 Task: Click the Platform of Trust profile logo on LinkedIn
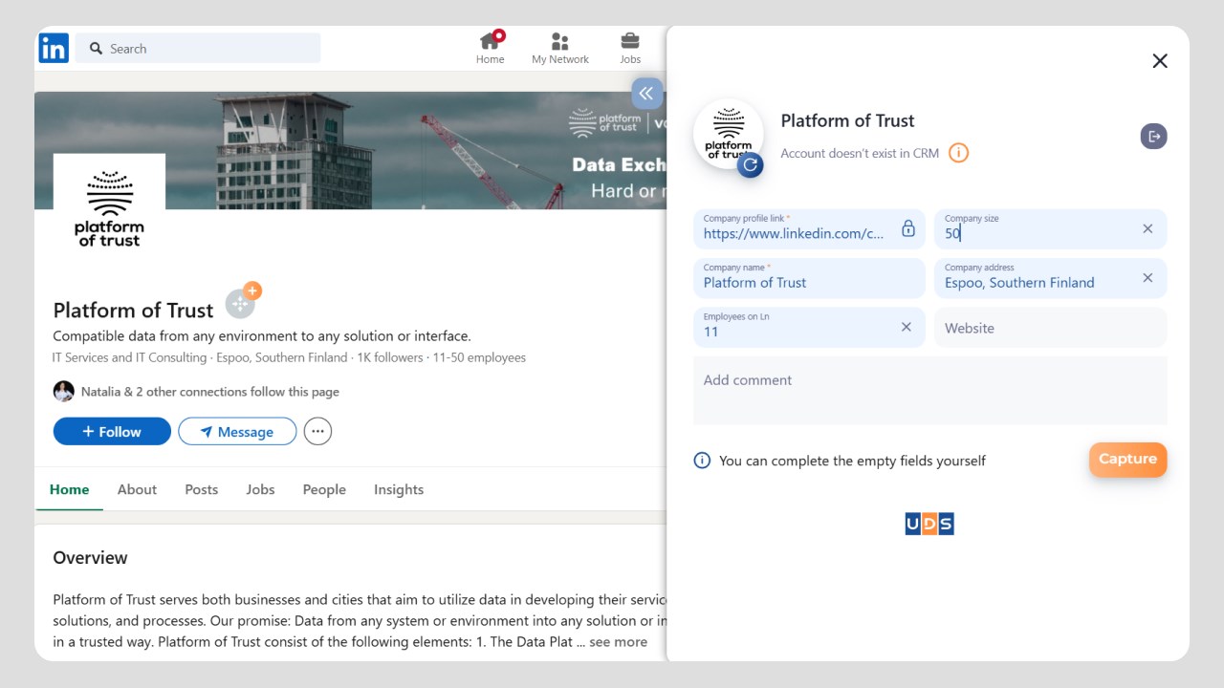pos(109,208)
